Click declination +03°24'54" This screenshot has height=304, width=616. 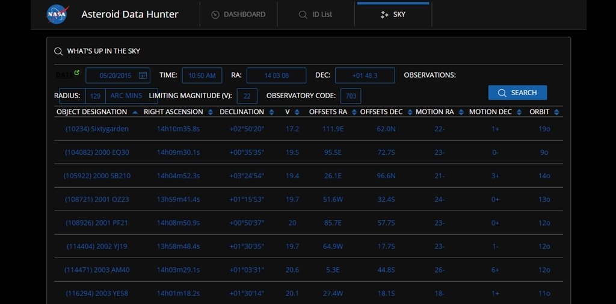[x=247, y=176]
